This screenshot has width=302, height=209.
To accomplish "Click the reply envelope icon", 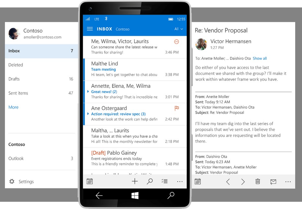I will (x=273, y=182).
